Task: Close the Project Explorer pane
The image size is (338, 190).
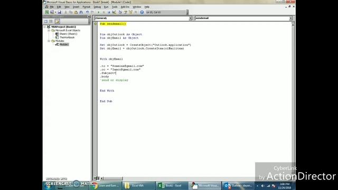Action: click(89, 16)
